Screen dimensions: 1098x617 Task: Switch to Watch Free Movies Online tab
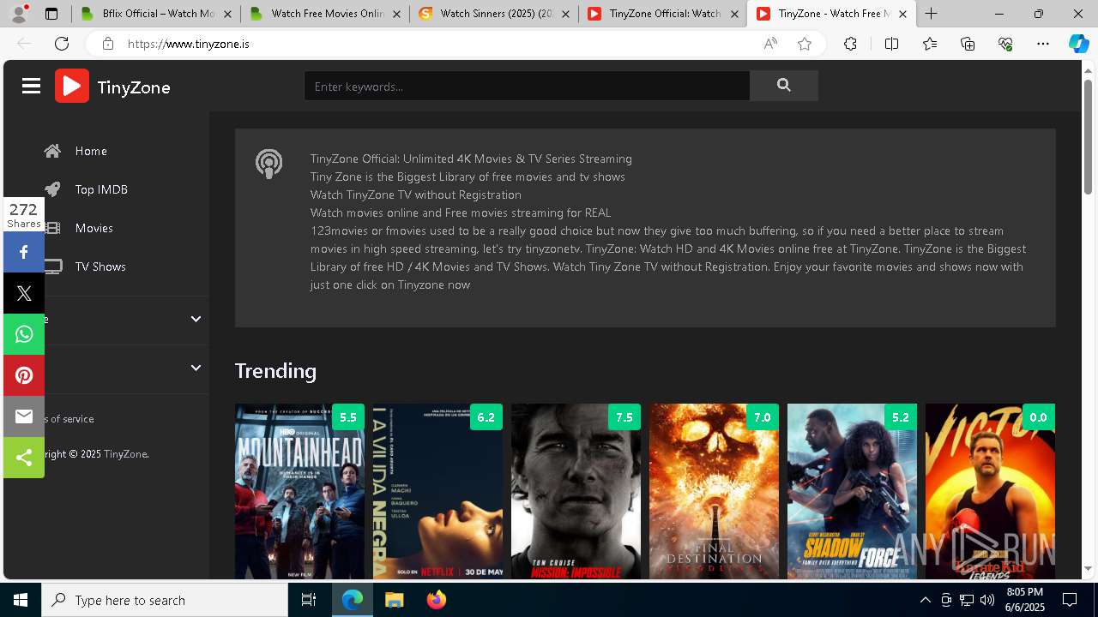click(317, 14)
